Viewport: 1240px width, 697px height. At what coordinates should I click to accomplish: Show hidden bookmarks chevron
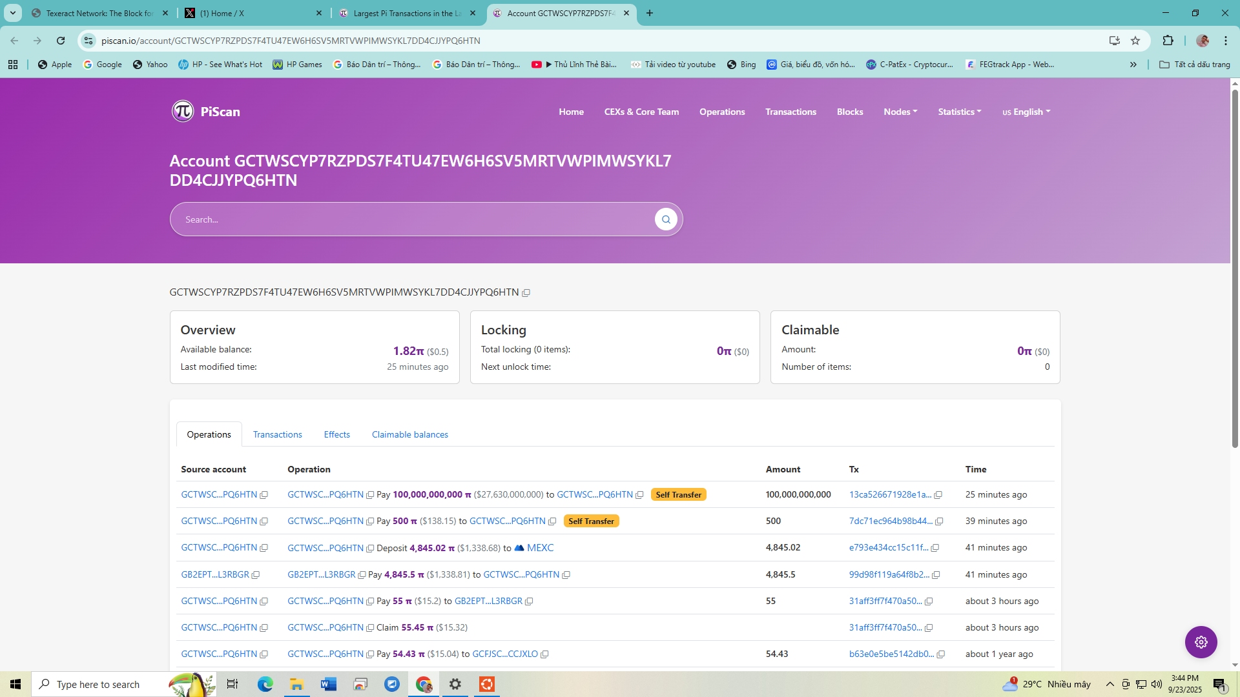[x=1133, y=65]
